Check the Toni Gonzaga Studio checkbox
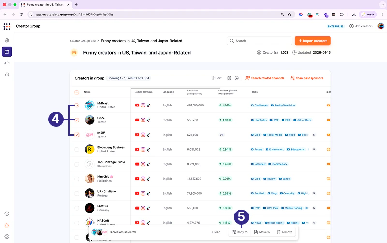Screen dimensions: 387x243 (x=77, y=164)
